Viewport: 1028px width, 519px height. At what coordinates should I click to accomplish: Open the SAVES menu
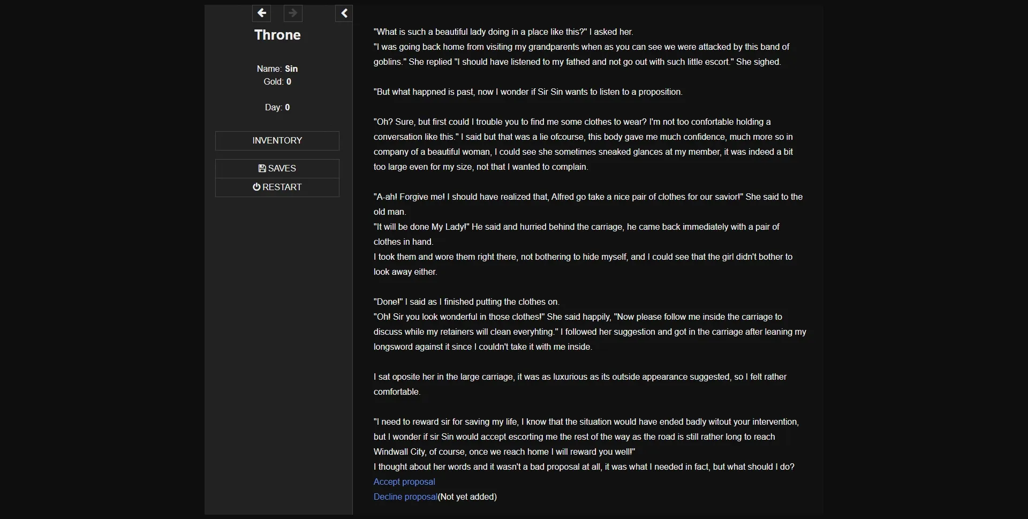(277, 168)
